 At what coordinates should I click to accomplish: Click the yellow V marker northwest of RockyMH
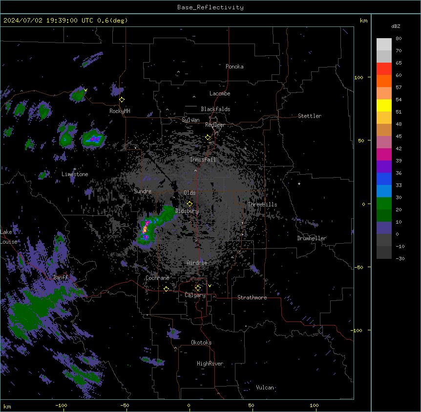pyautogui.click(x=85, y=91)
